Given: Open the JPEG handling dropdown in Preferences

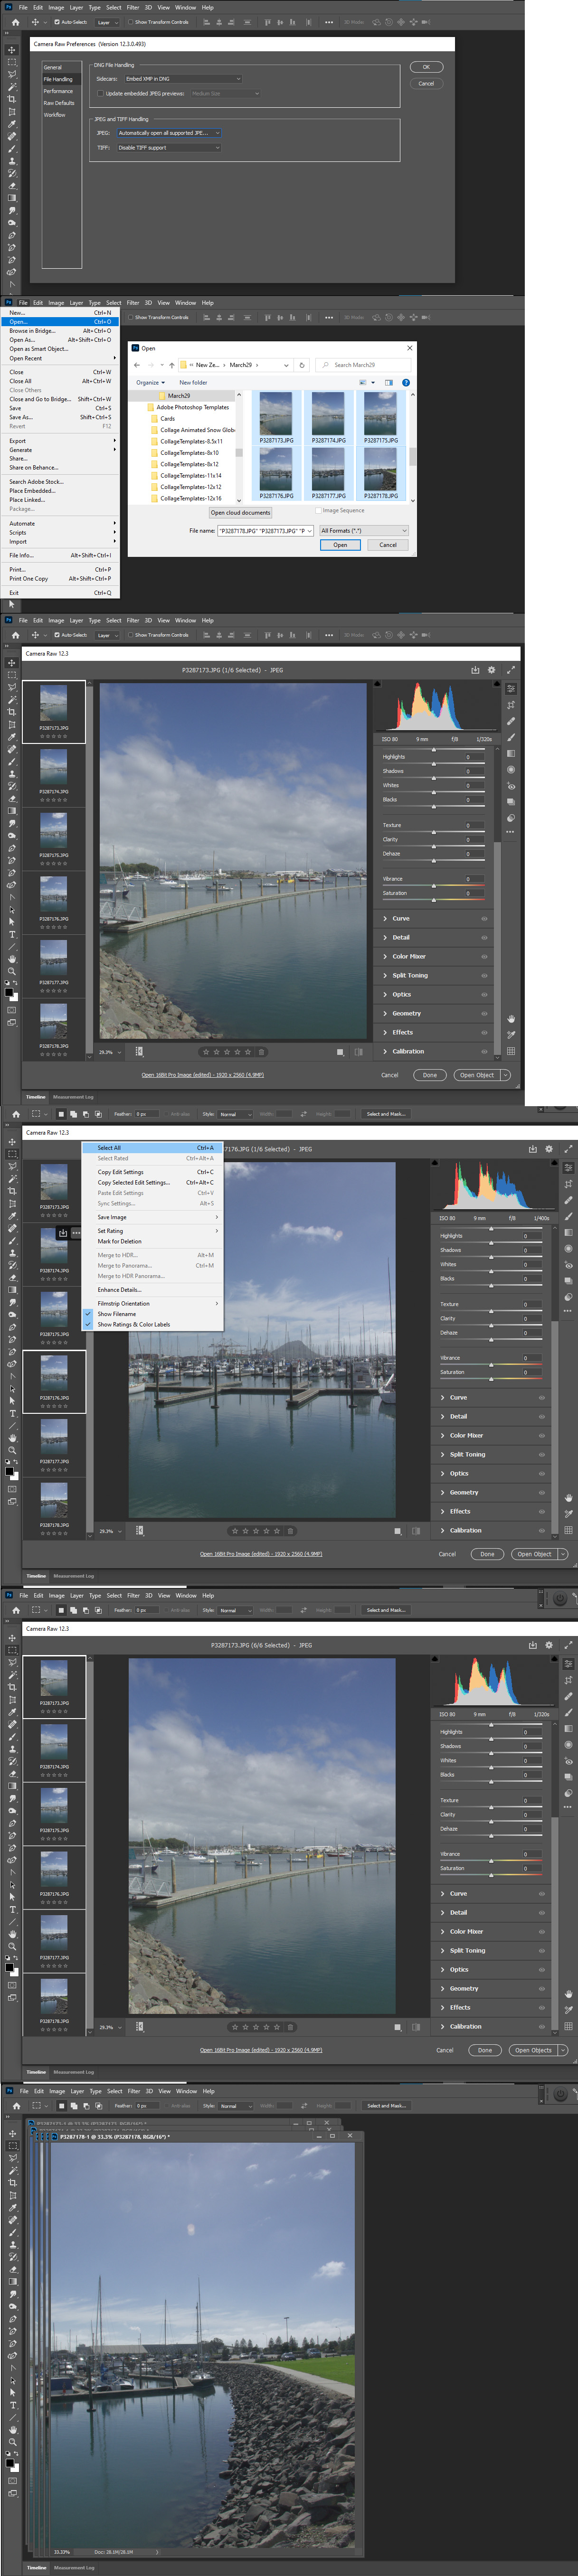Looking at the screenshot, I should [168, 133].
